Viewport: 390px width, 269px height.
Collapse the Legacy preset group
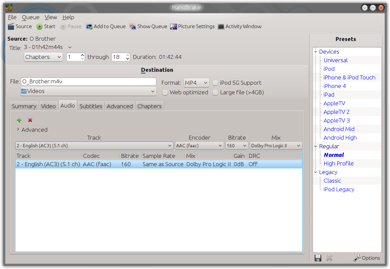(x=316, y=172)
